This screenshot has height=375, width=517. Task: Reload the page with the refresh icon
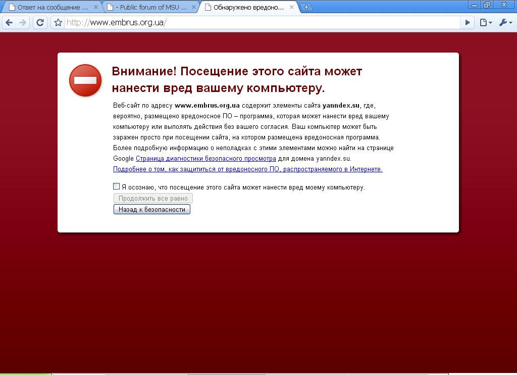click(x=40, y=22)
